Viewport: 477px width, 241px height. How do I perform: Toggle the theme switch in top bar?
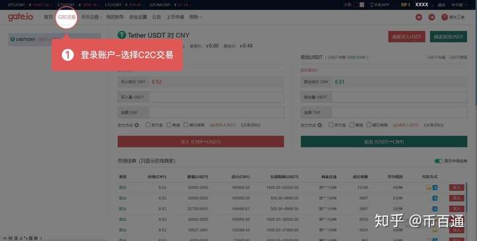coord(358,5)
